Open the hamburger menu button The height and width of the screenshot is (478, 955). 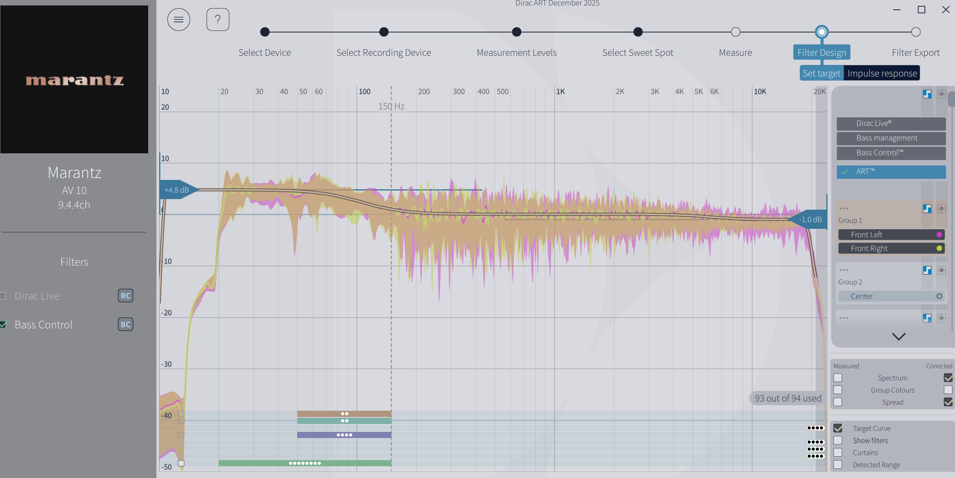coord(179,20)
